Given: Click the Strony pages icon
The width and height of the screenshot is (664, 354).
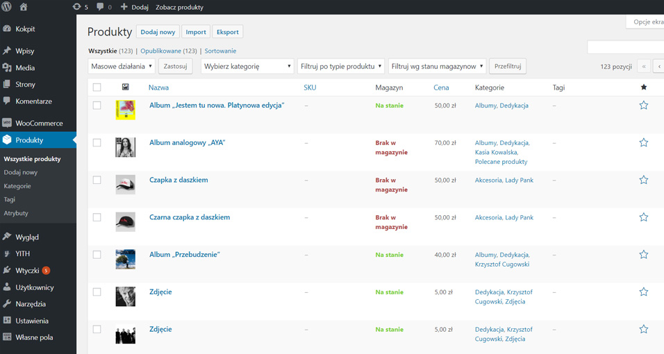Looking at the screenshot, I should click(7, 84).
